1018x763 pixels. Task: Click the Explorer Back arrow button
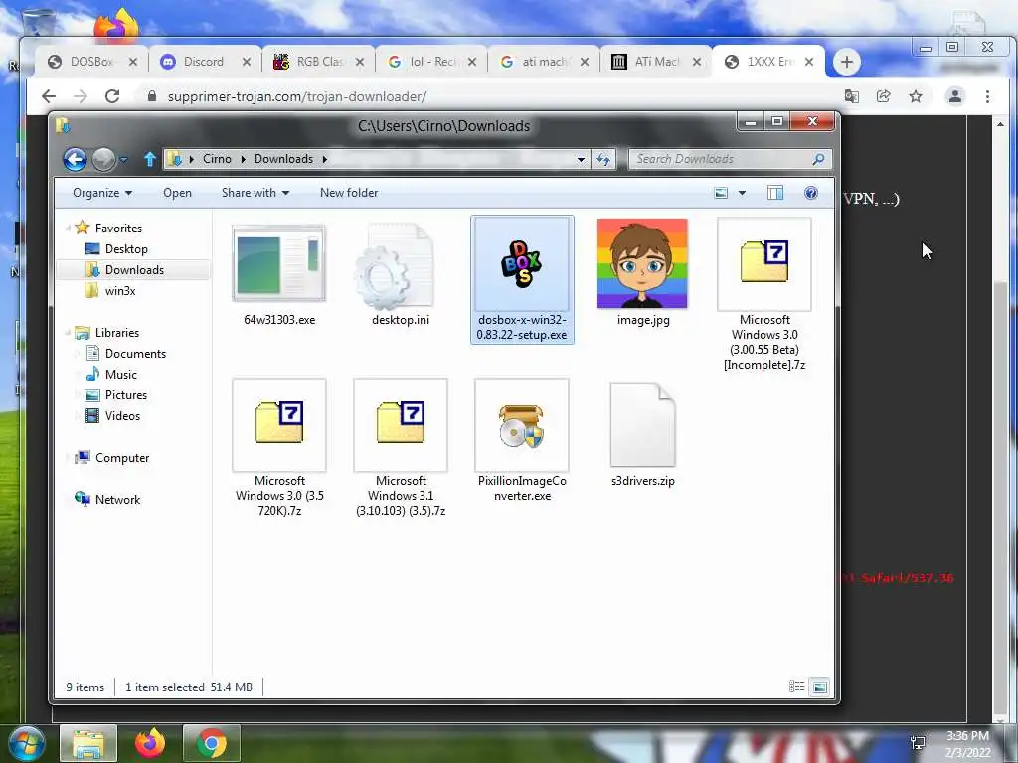(x=75, y=159)
